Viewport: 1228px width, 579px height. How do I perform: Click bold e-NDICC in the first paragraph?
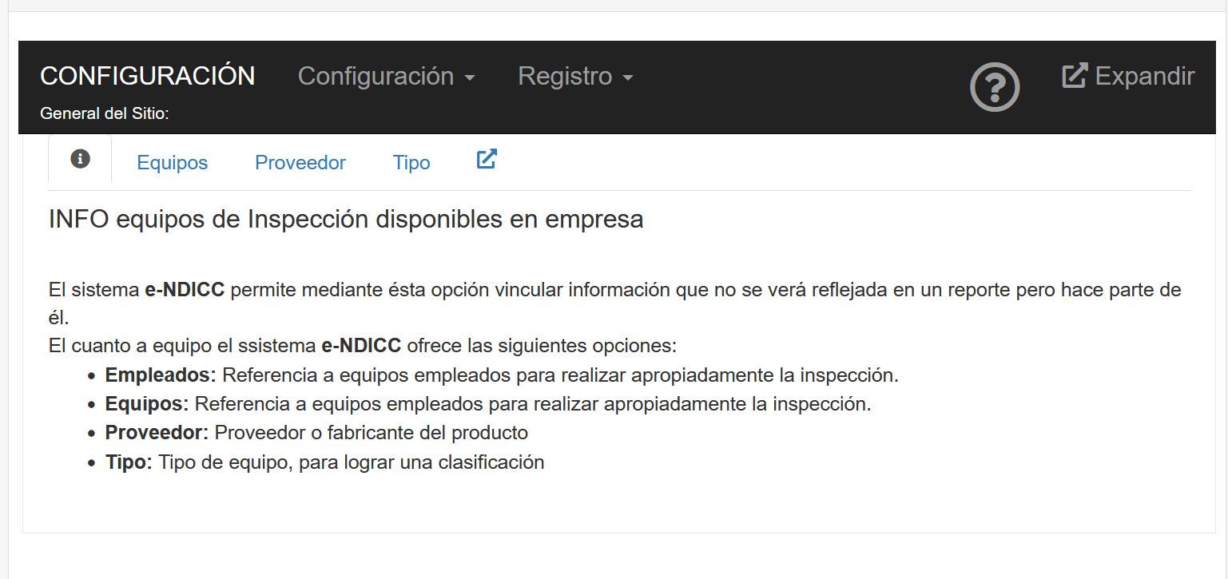(185, 289)
